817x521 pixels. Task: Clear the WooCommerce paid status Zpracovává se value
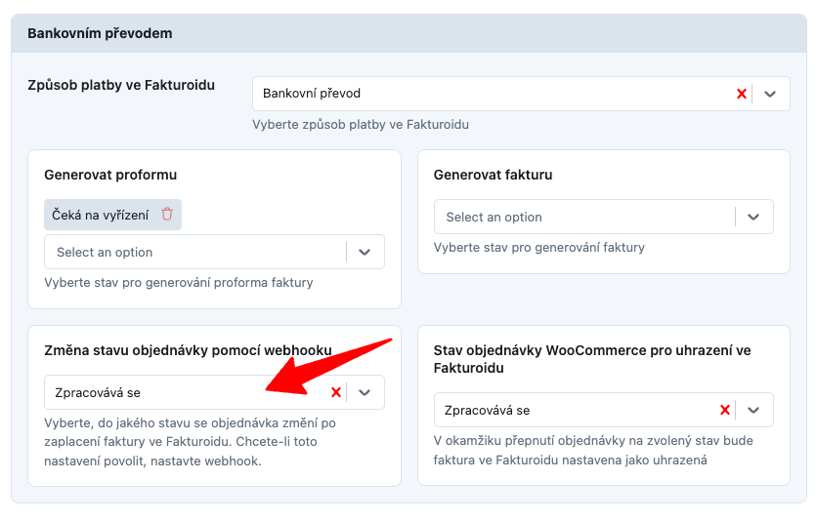[x=725, y=411]
